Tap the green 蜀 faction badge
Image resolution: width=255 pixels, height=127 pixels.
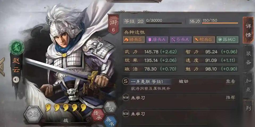pos(16,48)
